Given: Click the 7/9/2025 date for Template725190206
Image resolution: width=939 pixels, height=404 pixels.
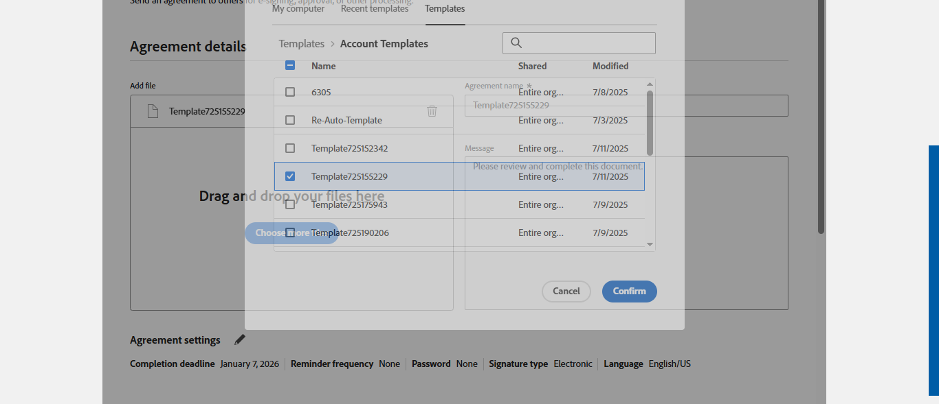Looking at the screenshot, I should coord(610,233).
